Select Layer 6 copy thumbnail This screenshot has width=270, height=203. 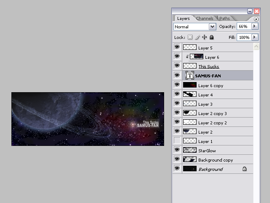[x=189, y=85]
